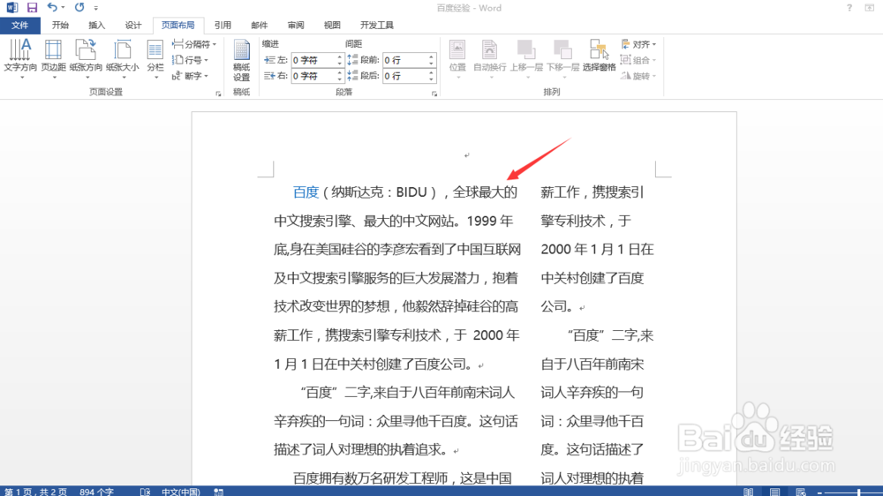883x496 pixels.
Task: Open the 分栏 columns tool
Action: pos(155,59)
